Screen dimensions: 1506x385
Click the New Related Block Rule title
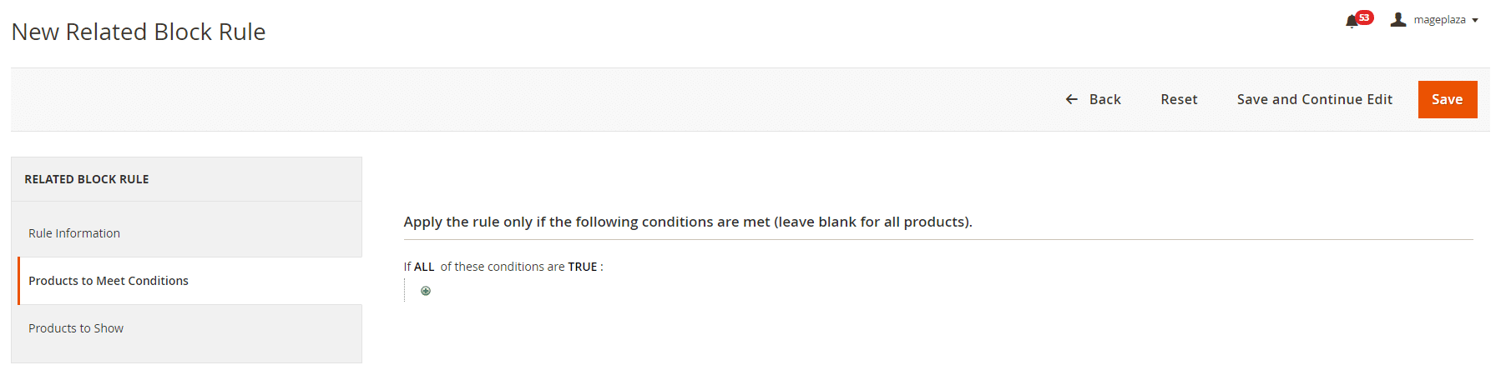click(139, 32)
